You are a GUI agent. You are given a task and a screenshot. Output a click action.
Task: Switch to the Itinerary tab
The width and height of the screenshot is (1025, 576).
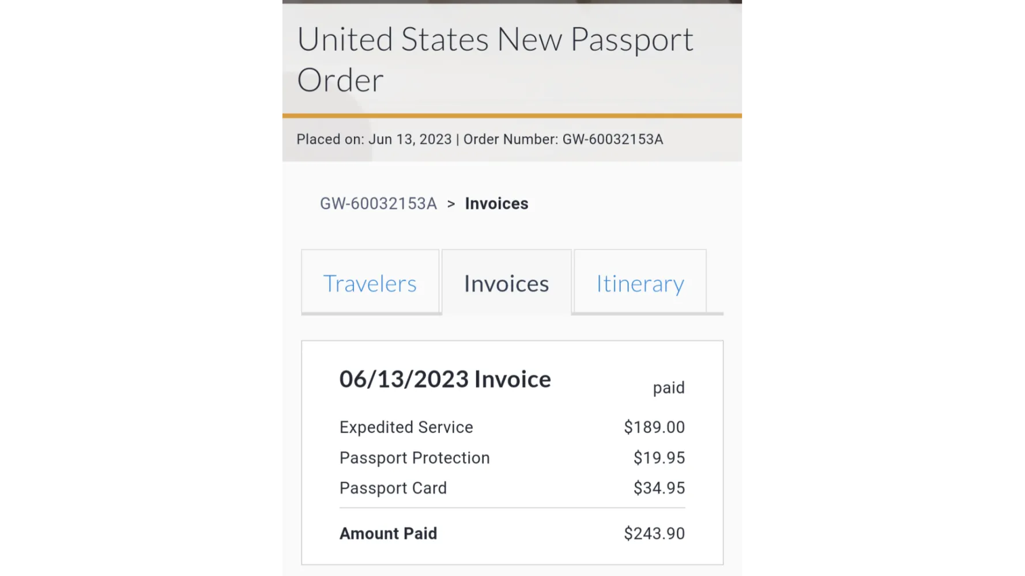[640, 282]
